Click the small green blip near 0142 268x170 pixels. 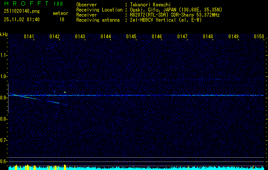(x=65, y=92)
